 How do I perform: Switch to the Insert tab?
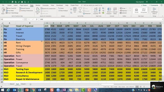pyautogui.click(x=16, y=5)
